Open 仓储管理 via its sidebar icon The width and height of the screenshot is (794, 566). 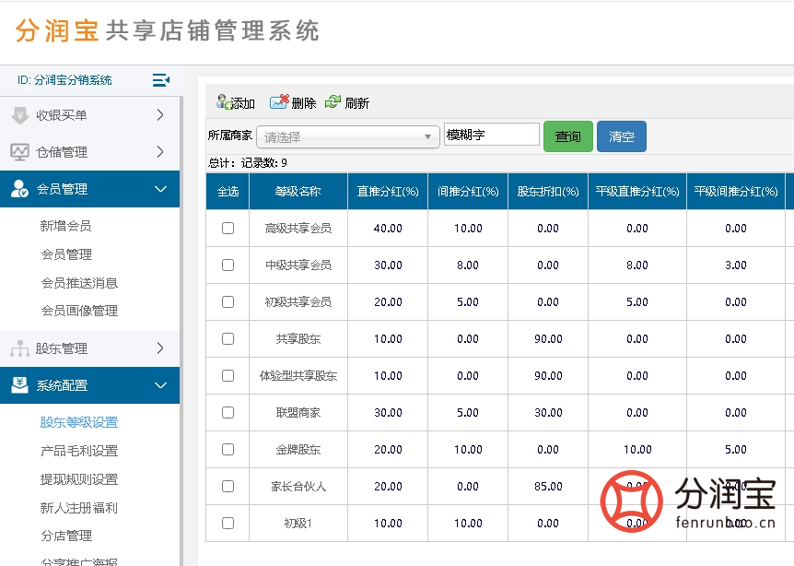20,151
